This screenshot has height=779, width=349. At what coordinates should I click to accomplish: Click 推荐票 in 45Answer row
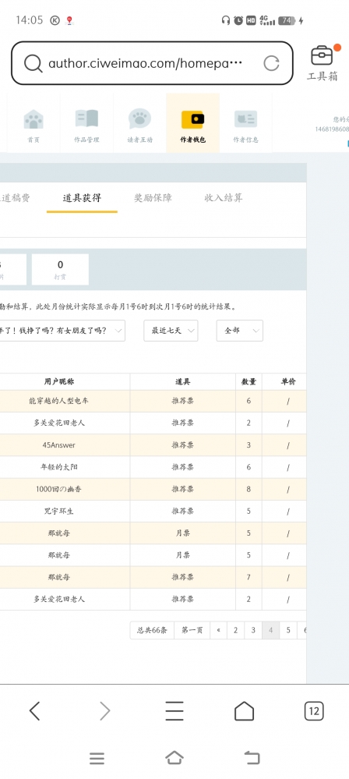[183, 445]
